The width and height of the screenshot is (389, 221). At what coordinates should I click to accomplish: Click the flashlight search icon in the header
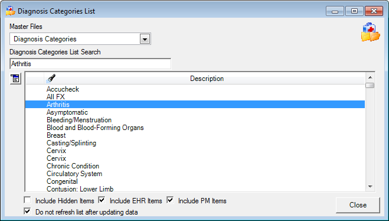click(x=51, y=79)
